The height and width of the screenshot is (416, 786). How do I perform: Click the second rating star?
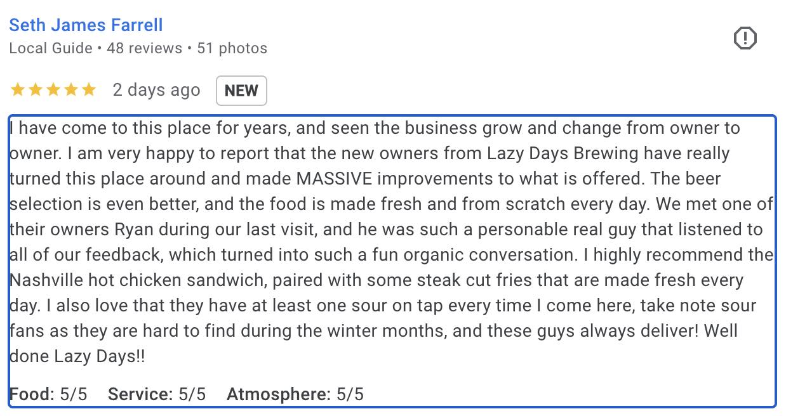pyautogui.click(x=35, y=90)
